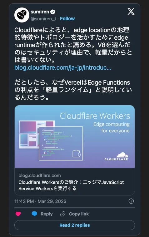Image resolution: width=149 pixels, height=237 pixels.
Task: Open the X logo link
Action: [131, 12]
